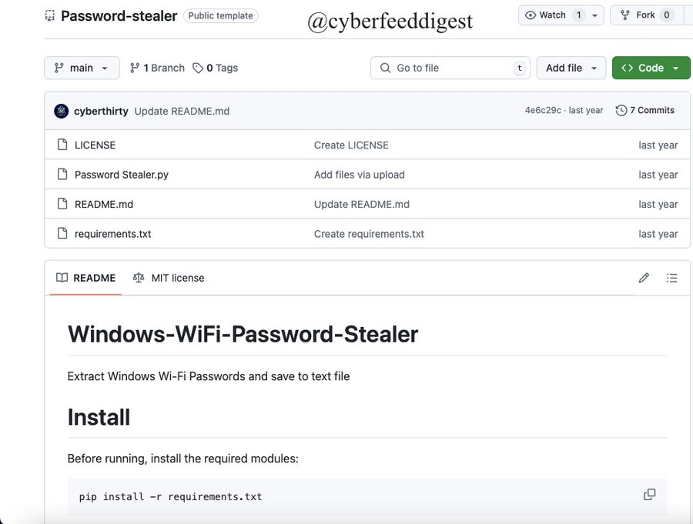Open the Password Stealer.py file
Image resolution: width=693 pixels, height=524 pixels.
[x=121, y=175]
